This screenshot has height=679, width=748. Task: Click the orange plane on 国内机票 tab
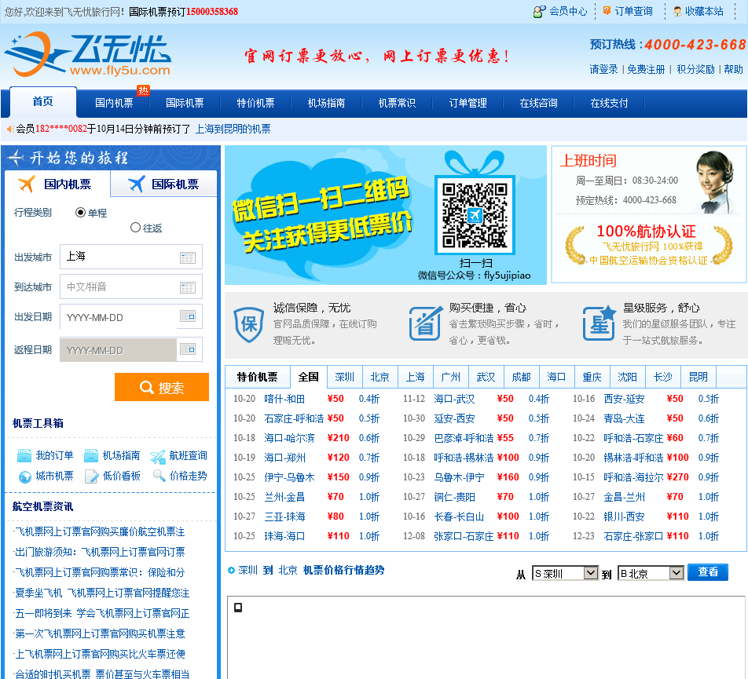click(x=27, y=184)
